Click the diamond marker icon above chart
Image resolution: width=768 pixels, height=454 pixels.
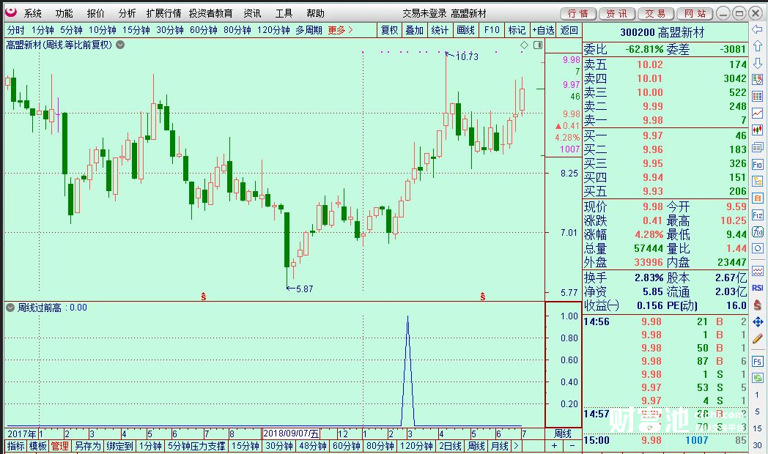[x=524, y=45]
